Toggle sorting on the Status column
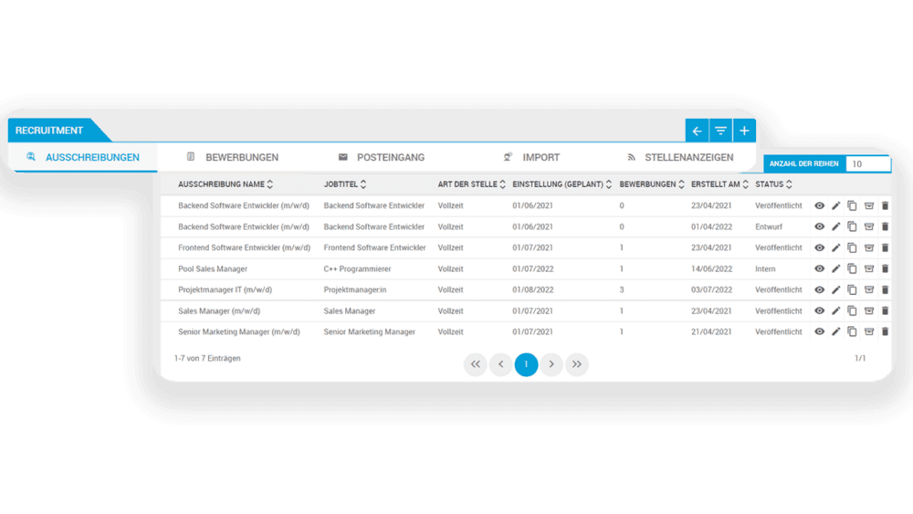Viewport: 913px width, 514px height. [x=789, y=184]
